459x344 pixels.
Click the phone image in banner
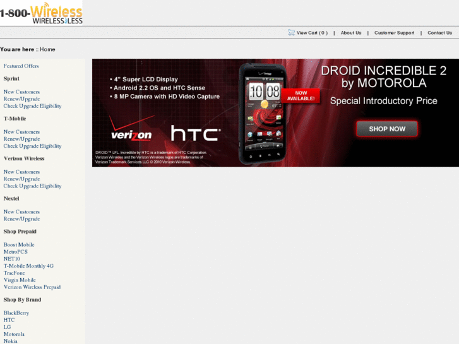click(263, 114)
